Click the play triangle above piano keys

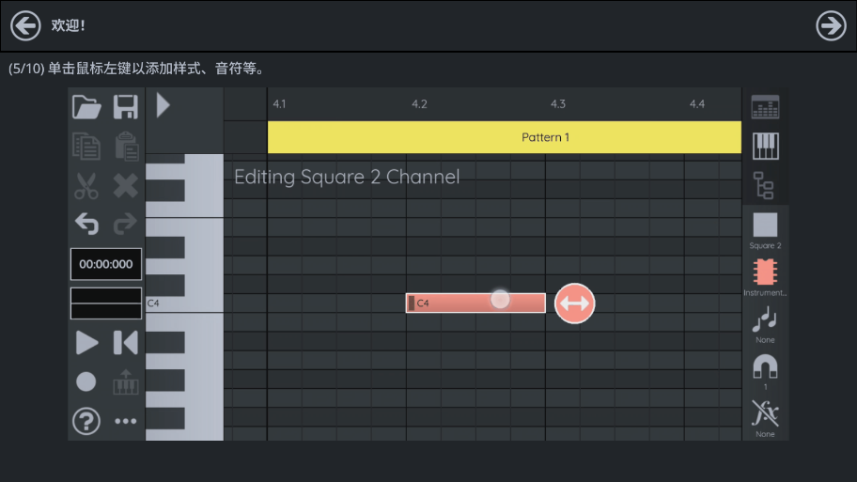click(163, 105)
